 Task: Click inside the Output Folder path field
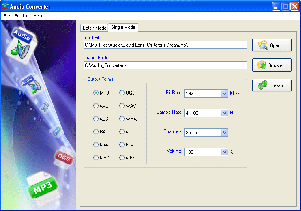166,65
